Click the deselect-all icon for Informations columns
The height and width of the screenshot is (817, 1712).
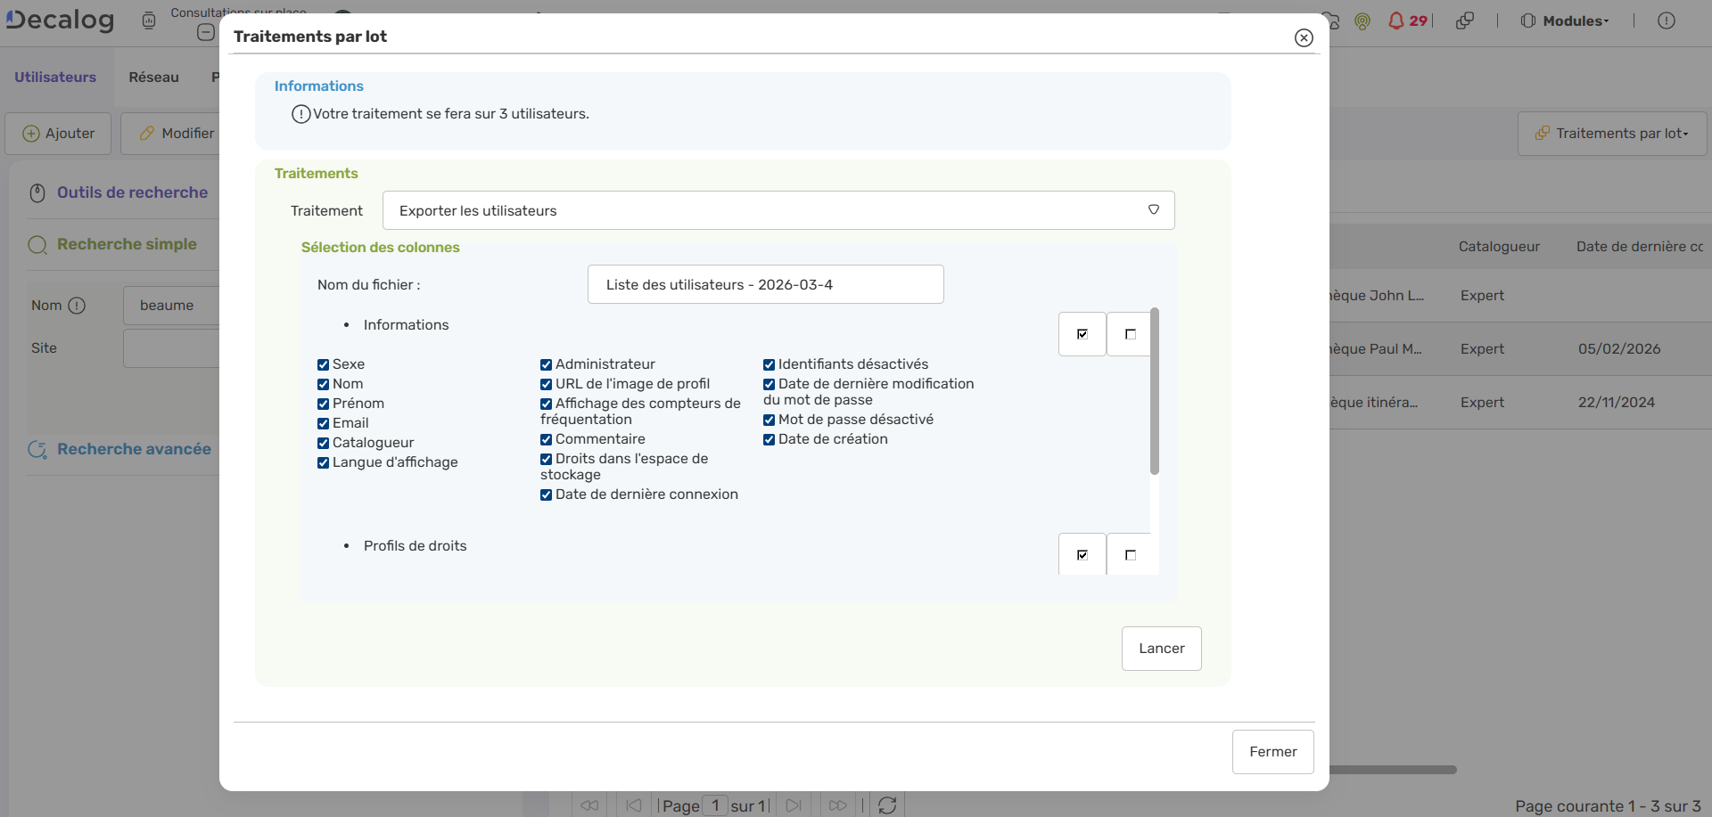(1130, 334)
